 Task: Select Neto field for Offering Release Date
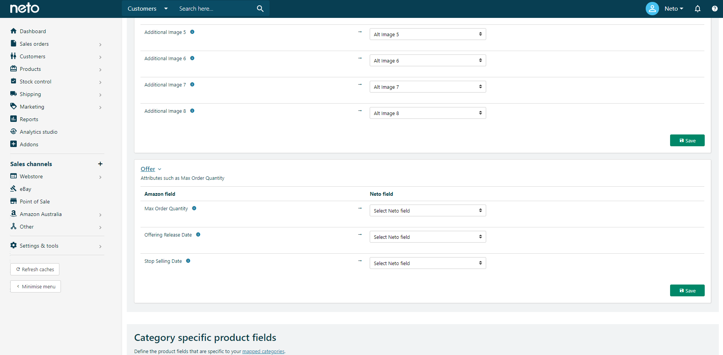[428, 237]
